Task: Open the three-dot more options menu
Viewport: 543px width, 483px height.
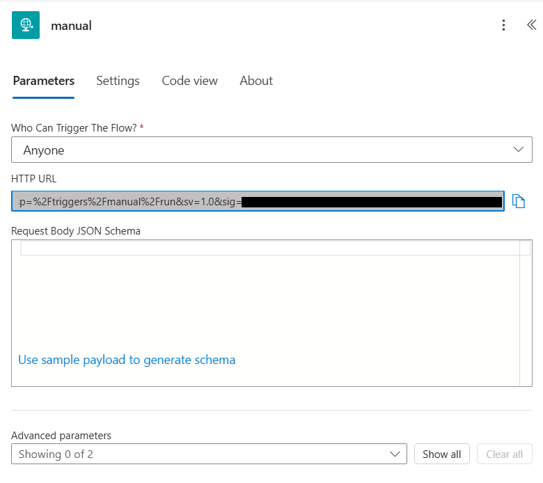Action: pos(504,26)
